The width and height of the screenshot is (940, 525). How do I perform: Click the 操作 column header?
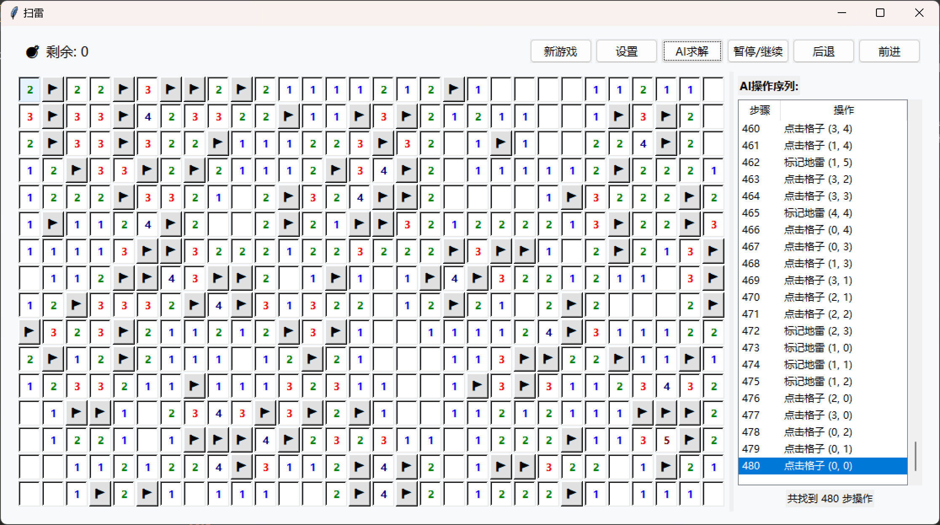844,110
